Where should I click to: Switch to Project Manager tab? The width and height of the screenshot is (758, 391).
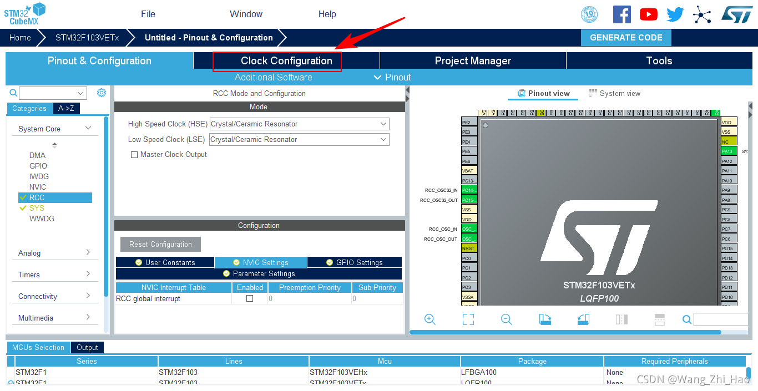click(x=473, y=61)
